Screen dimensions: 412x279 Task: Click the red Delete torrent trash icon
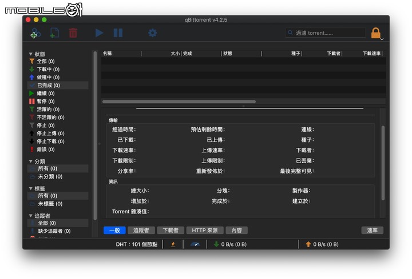73,33
